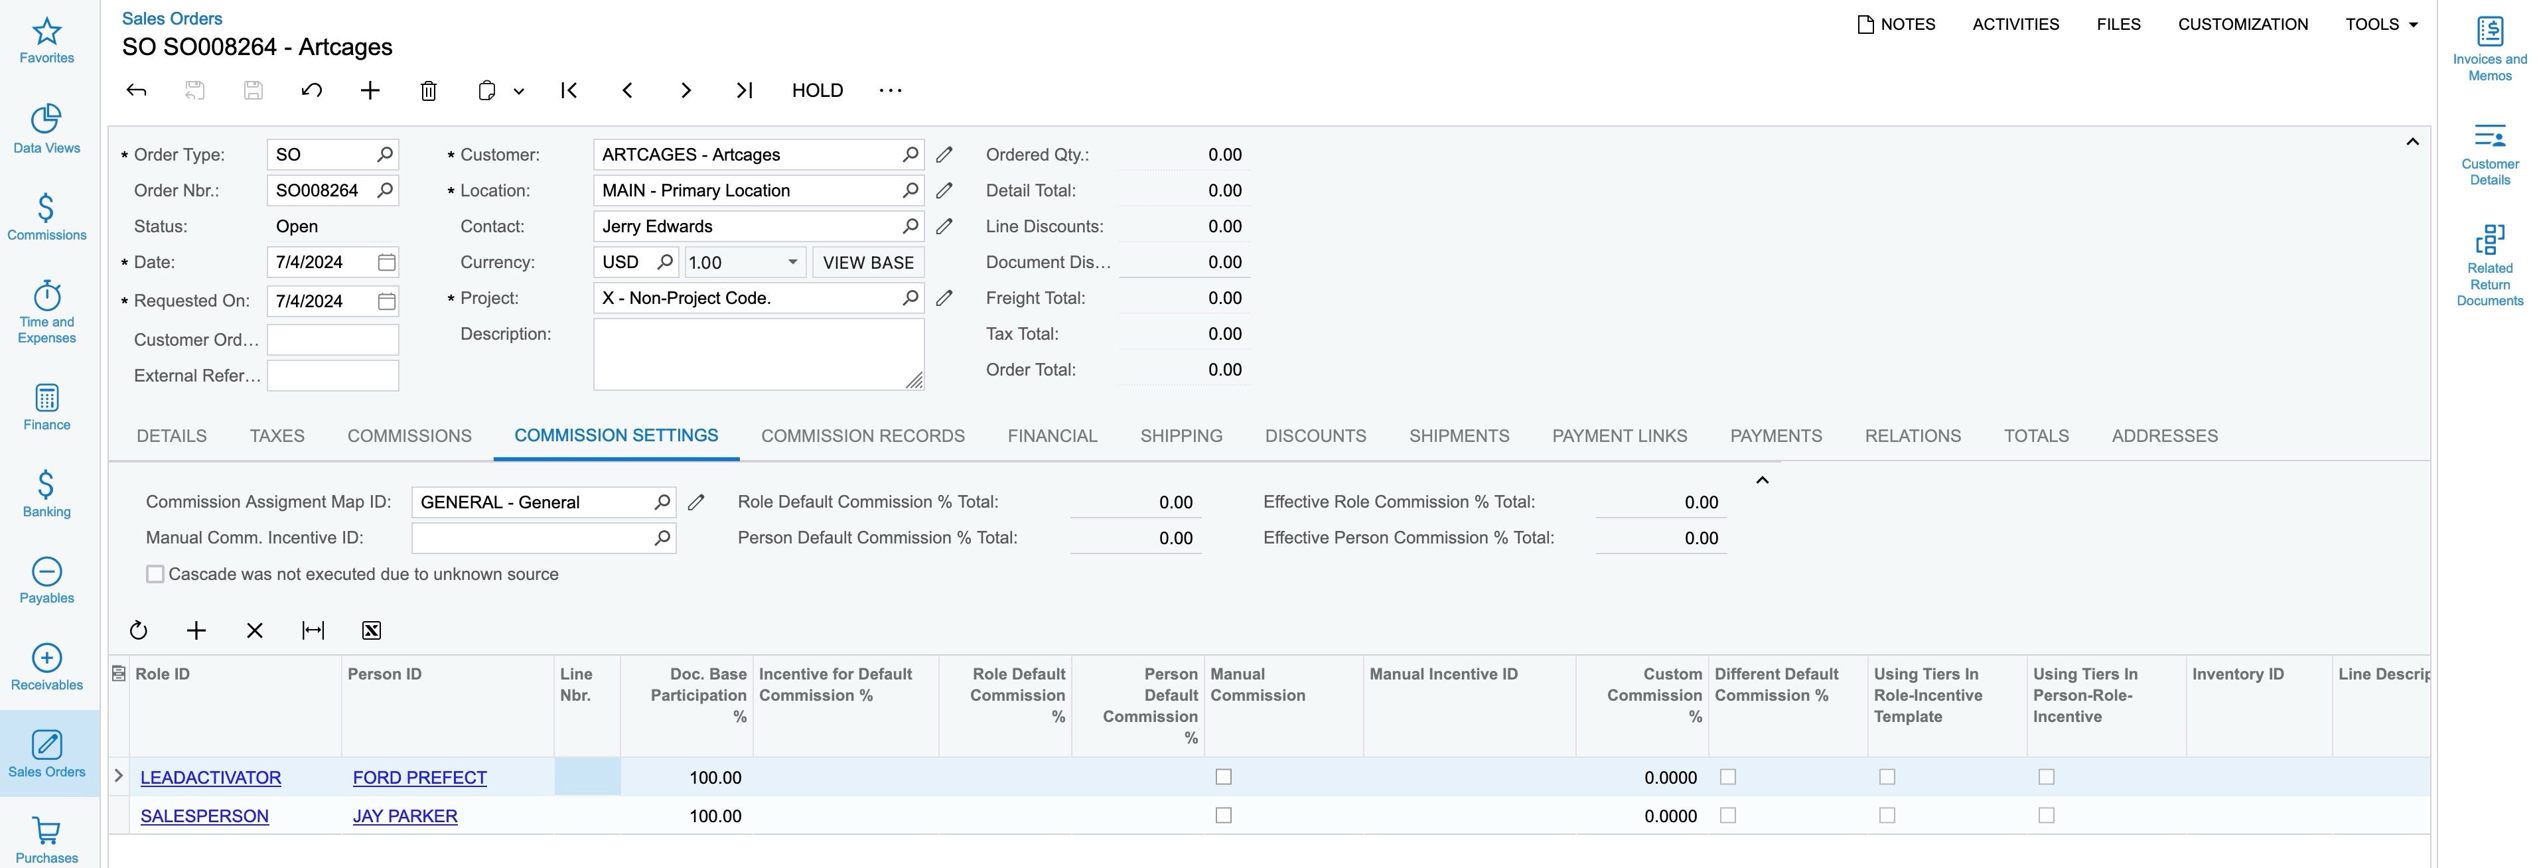Open Favorites in the sidebar
This screenshot has height=868, width=2543.
[46, 40]
